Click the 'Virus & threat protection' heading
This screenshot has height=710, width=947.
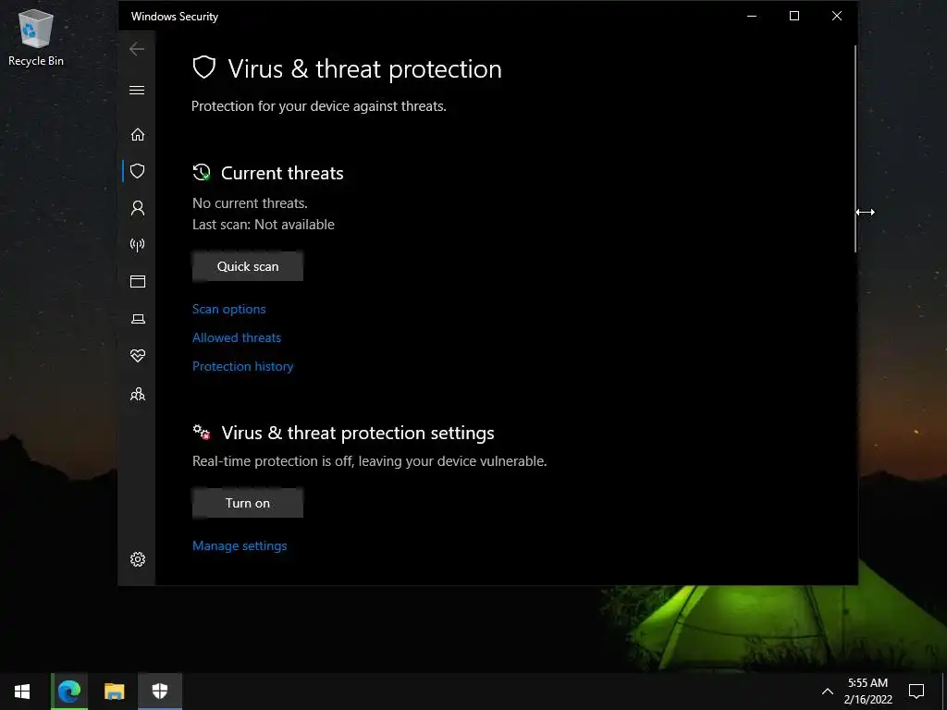click(364, 68)
